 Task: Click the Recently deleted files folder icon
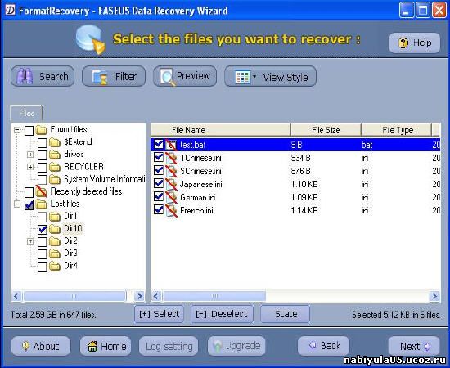pos(42,191)
